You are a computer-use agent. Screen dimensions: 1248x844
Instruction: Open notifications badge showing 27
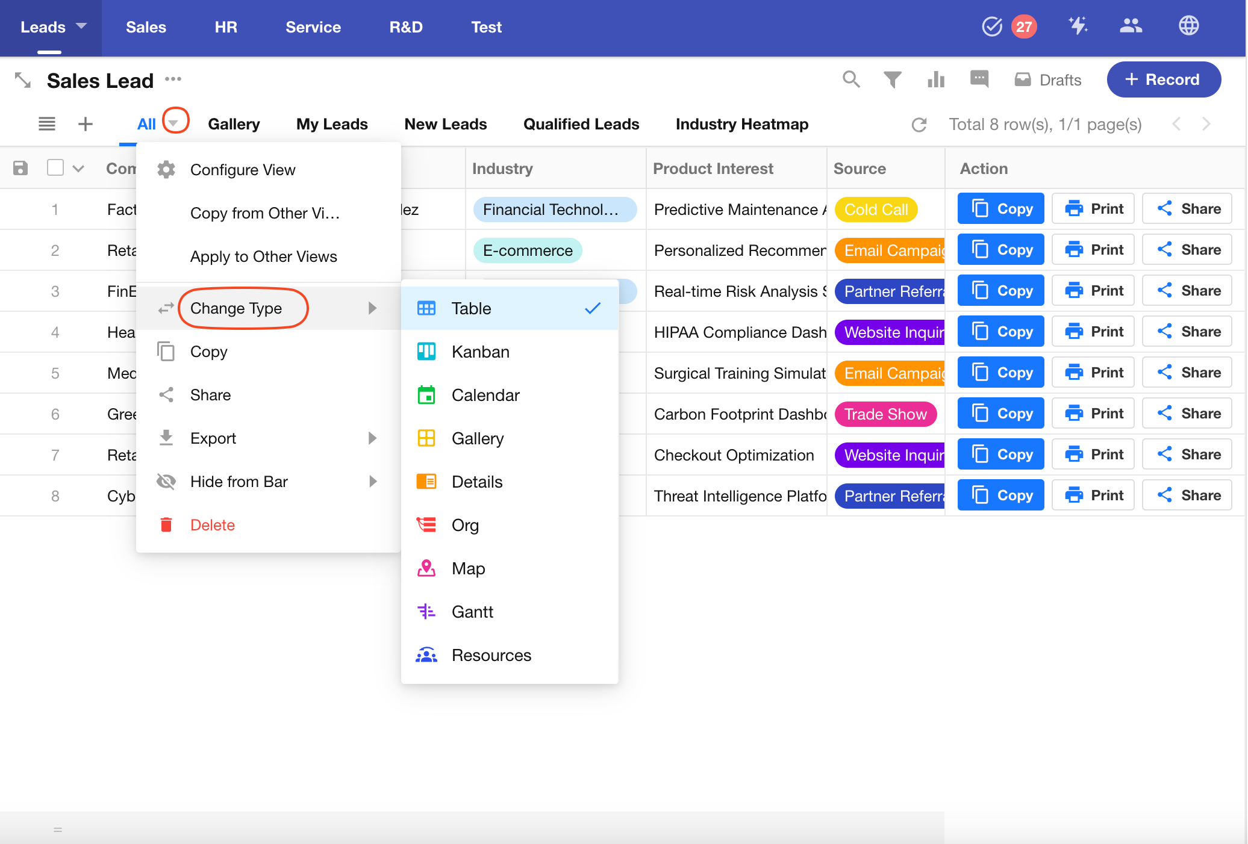tap(1024, 26)
